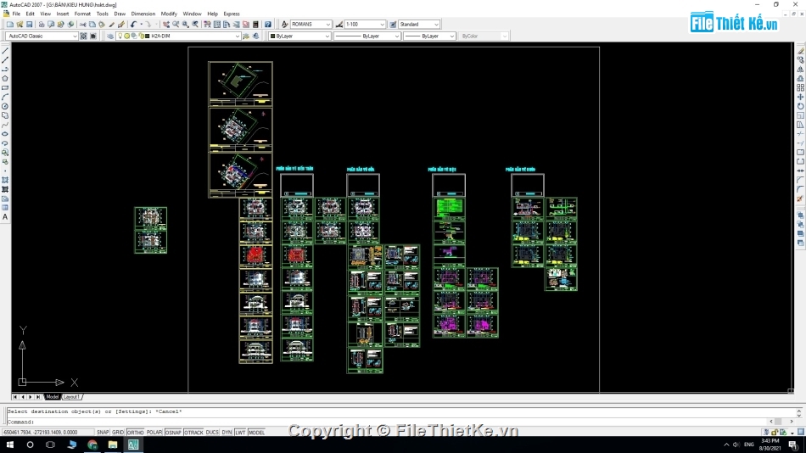Select the Explode tool

pos(800,199)
